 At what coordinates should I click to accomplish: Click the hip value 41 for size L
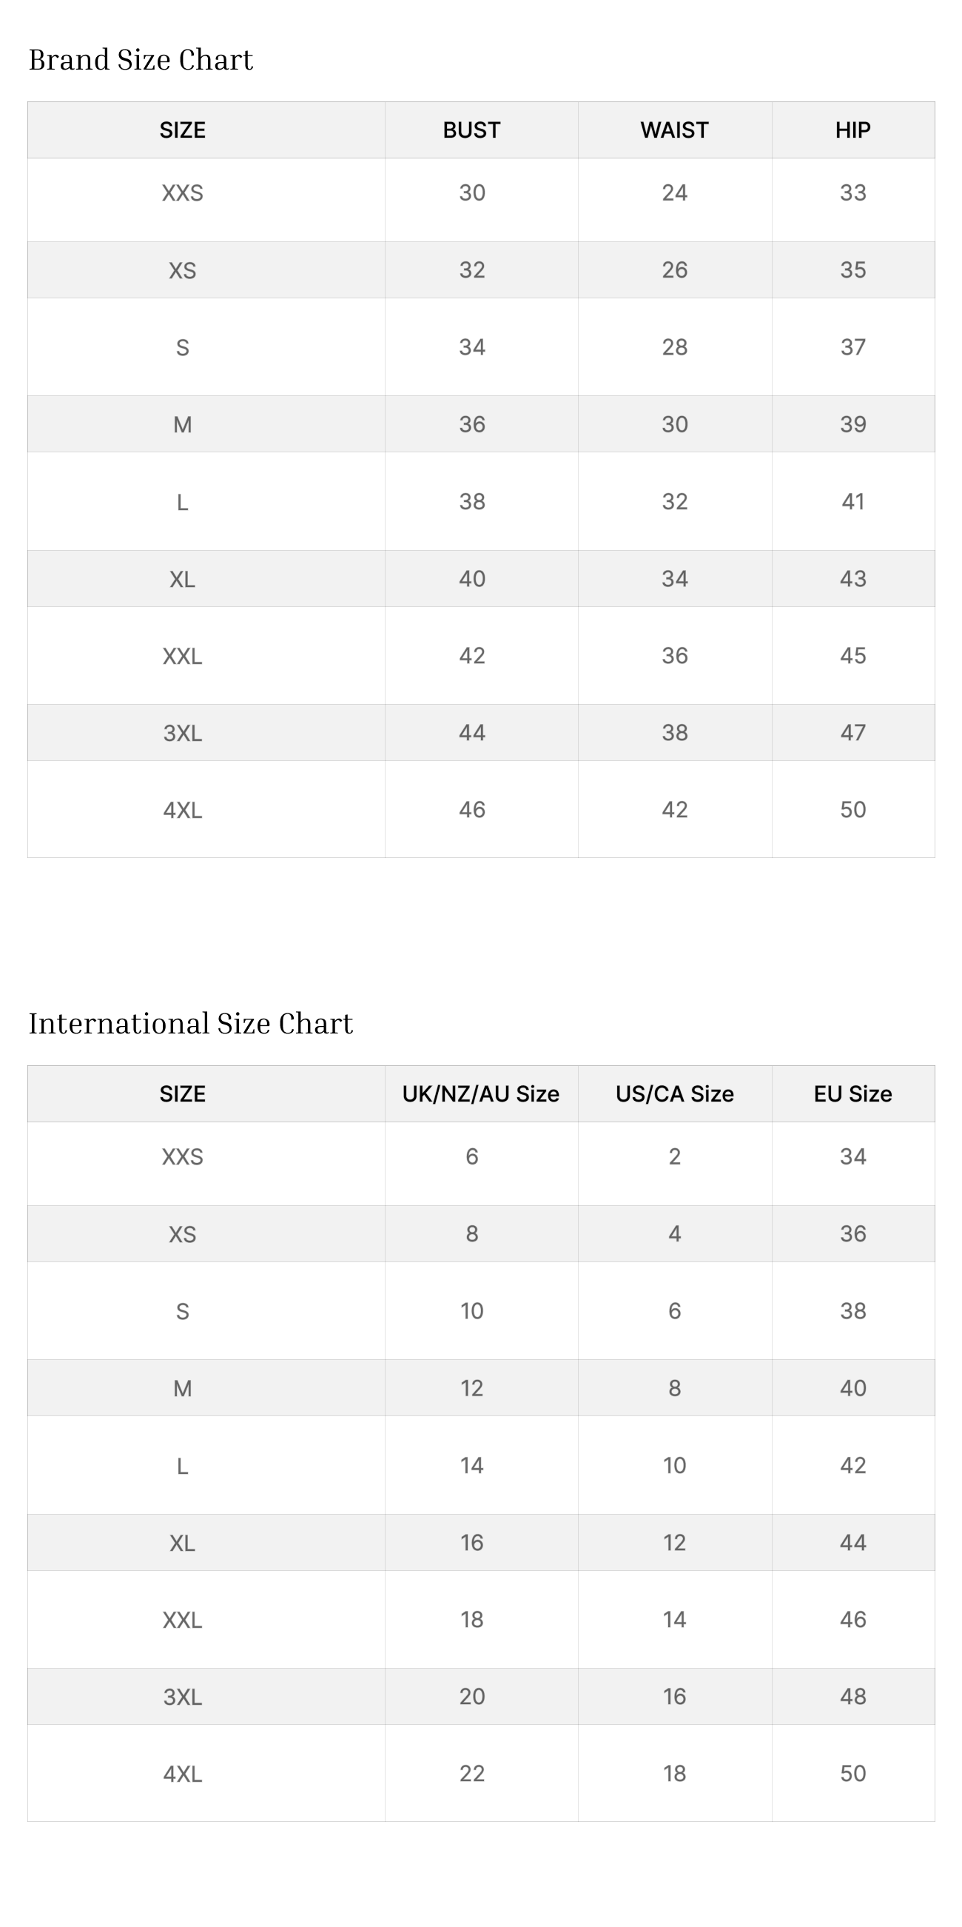coord(853,501)
